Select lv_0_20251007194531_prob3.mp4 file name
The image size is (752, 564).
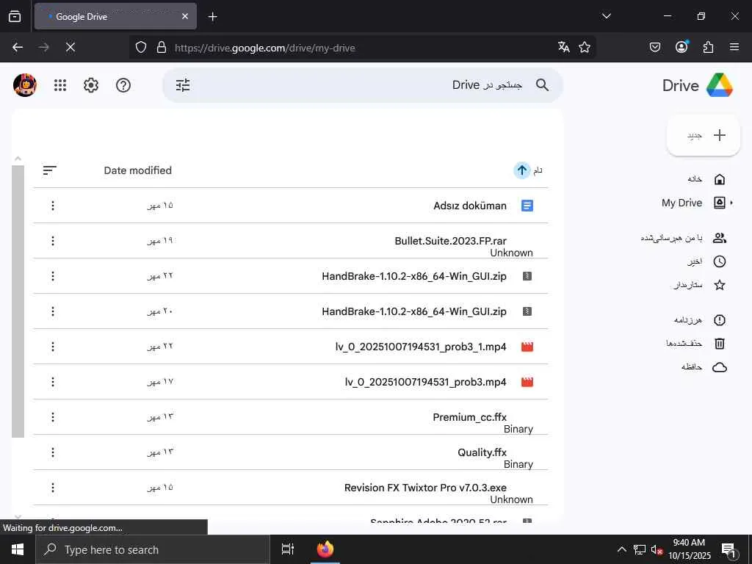(425, 382)
